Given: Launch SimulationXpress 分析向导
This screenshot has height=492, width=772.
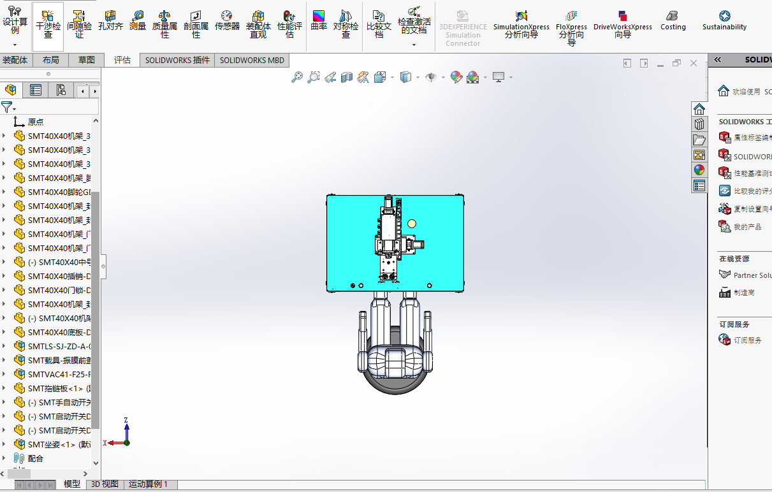Looking at the screenshot, I should (521, 25).
